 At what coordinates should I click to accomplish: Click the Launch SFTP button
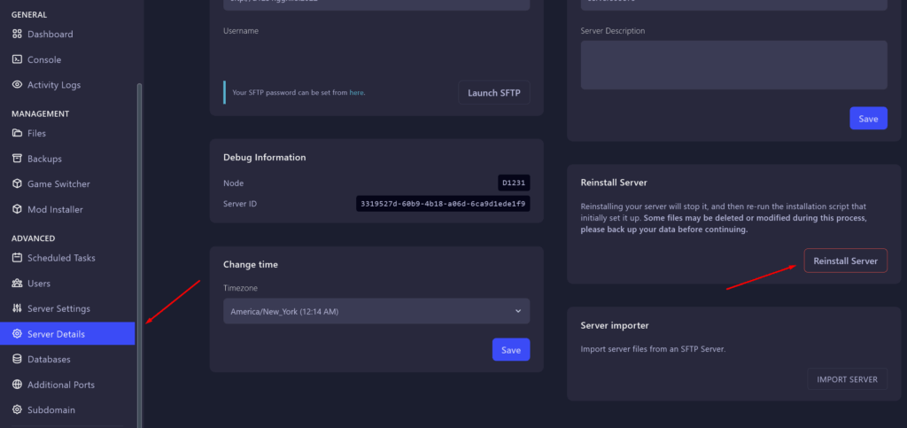pos(493,92)
